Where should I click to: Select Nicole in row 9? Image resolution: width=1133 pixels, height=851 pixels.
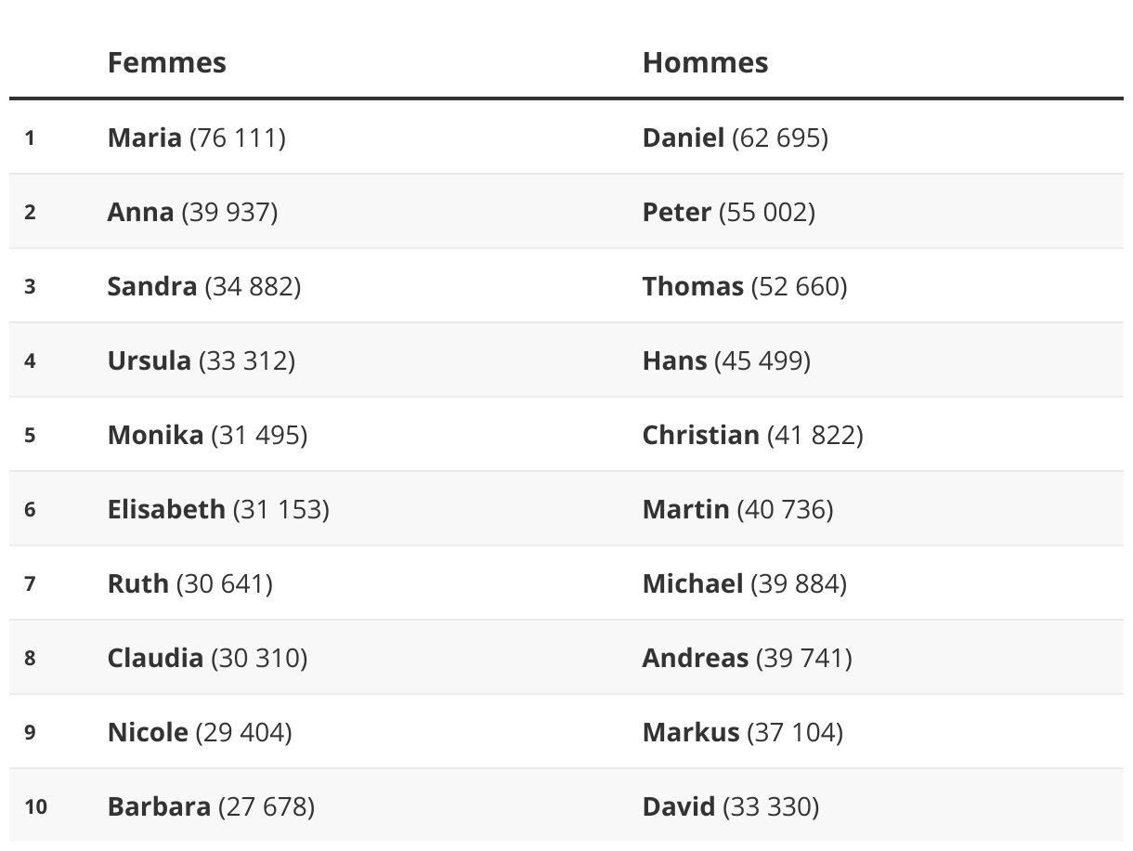148,732
